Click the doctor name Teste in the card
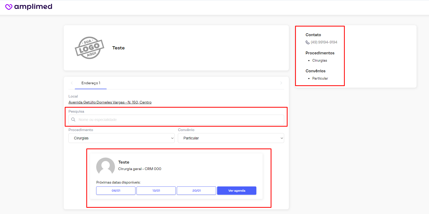The width and height of the screenshot is (429, 214). tap(124, 162)
